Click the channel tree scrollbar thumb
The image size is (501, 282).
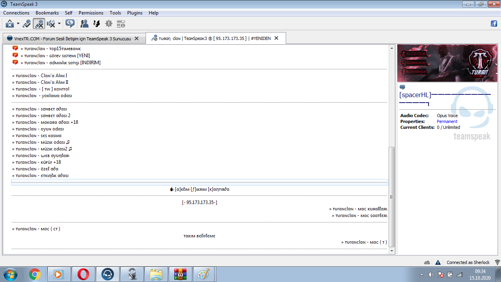pos(392,197)
